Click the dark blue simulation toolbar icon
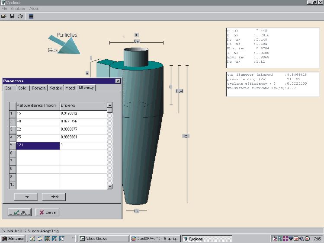Image resolution: width=324 pixels, height=243 pixels. coord(31,16)
